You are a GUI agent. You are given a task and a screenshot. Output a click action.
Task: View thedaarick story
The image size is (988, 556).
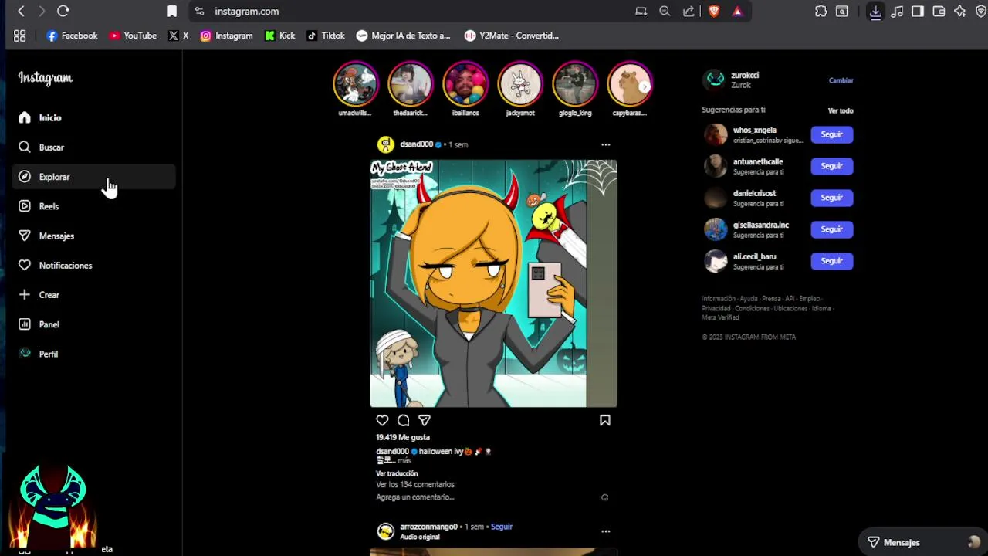[410, 84]
